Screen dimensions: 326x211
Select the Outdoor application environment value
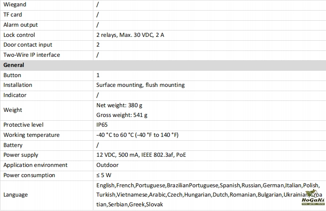(107, 165)
